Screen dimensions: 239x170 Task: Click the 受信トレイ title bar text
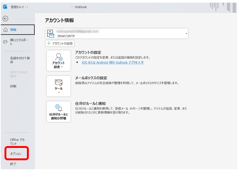[x=17, y=7]
